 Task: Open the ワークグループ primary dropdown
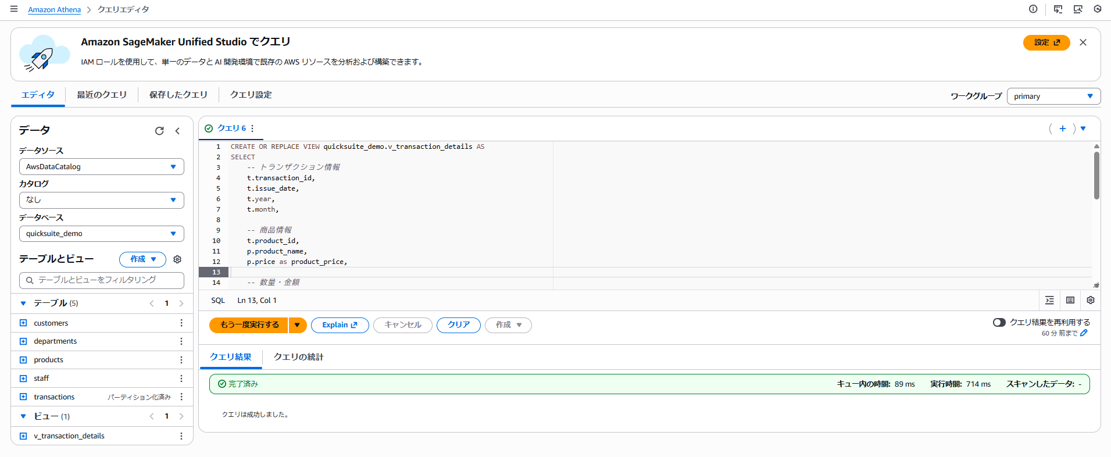[x=1053, y=97]
